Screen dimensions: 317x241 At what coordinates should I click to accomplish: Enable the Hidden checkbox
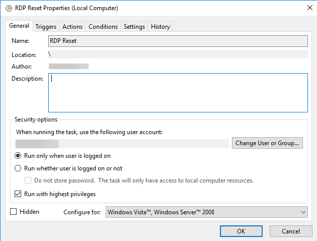point(14,212)
